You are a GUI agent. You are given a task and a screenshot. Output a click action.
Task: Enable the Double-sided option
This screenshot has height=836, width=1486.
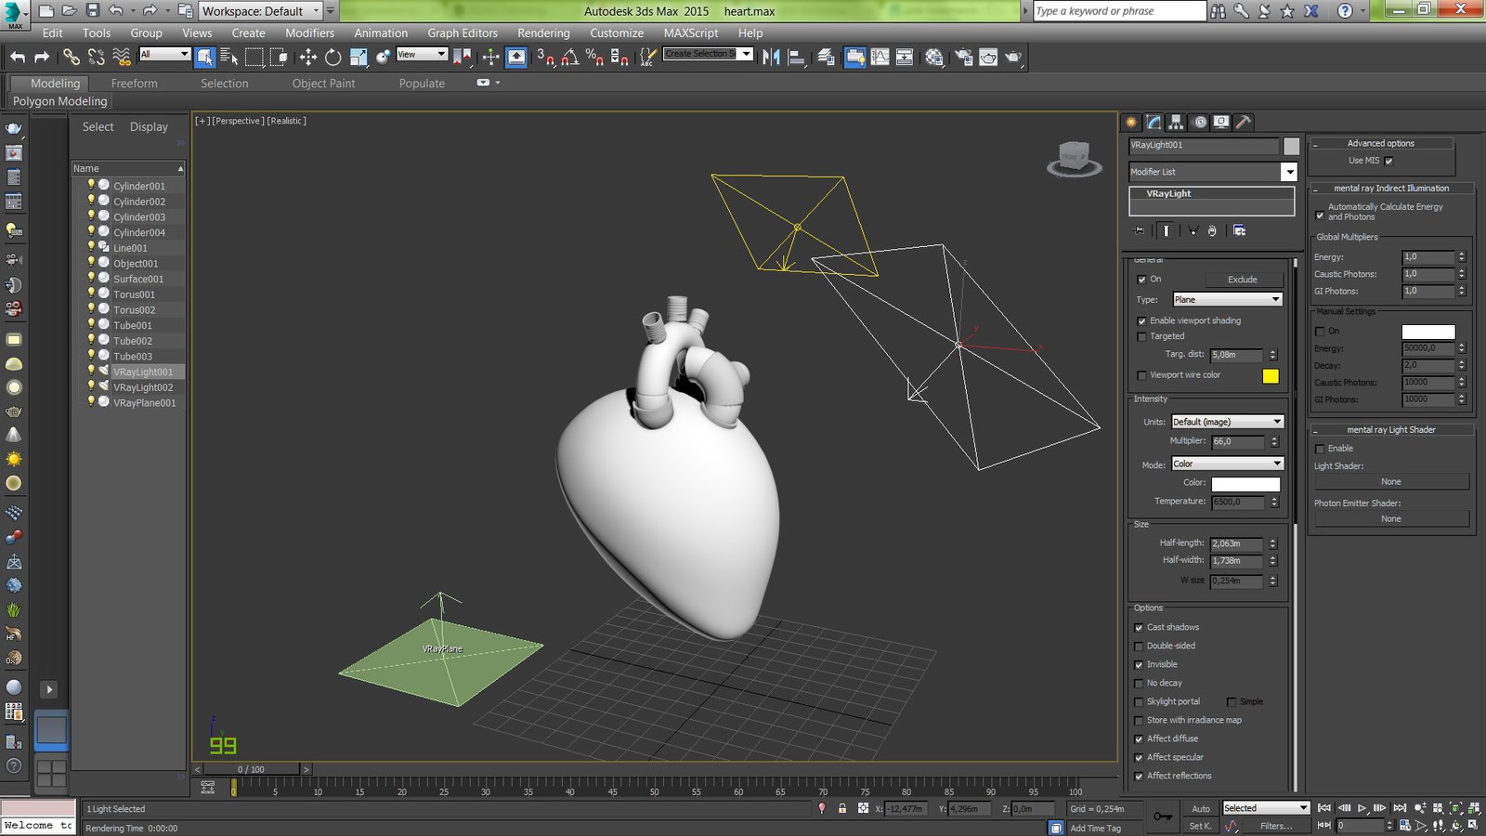point(1139,647)
